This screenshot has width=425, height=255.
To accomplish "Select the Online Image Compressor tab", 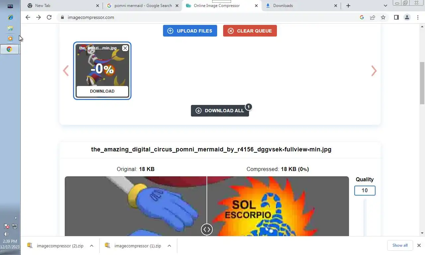I will pos(221,6).
